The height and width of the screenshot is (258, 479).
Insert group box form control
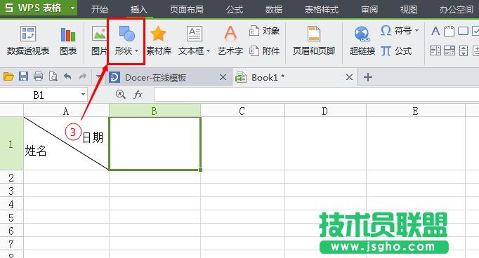[x=449, y=31]
